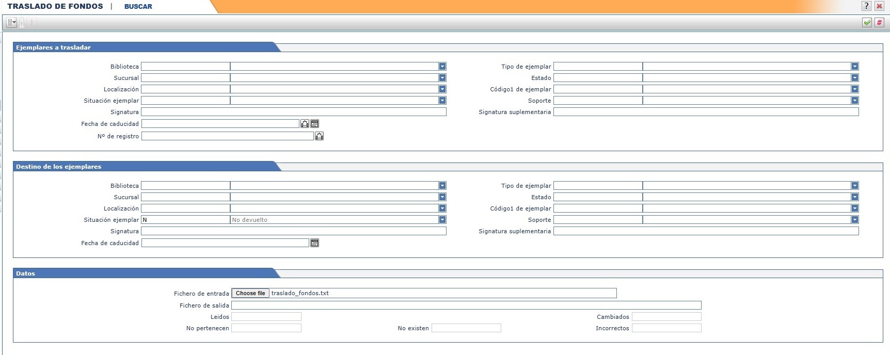Click the range icon beside Nº de registro
The image size is (890, 355).
click(320, 136)
